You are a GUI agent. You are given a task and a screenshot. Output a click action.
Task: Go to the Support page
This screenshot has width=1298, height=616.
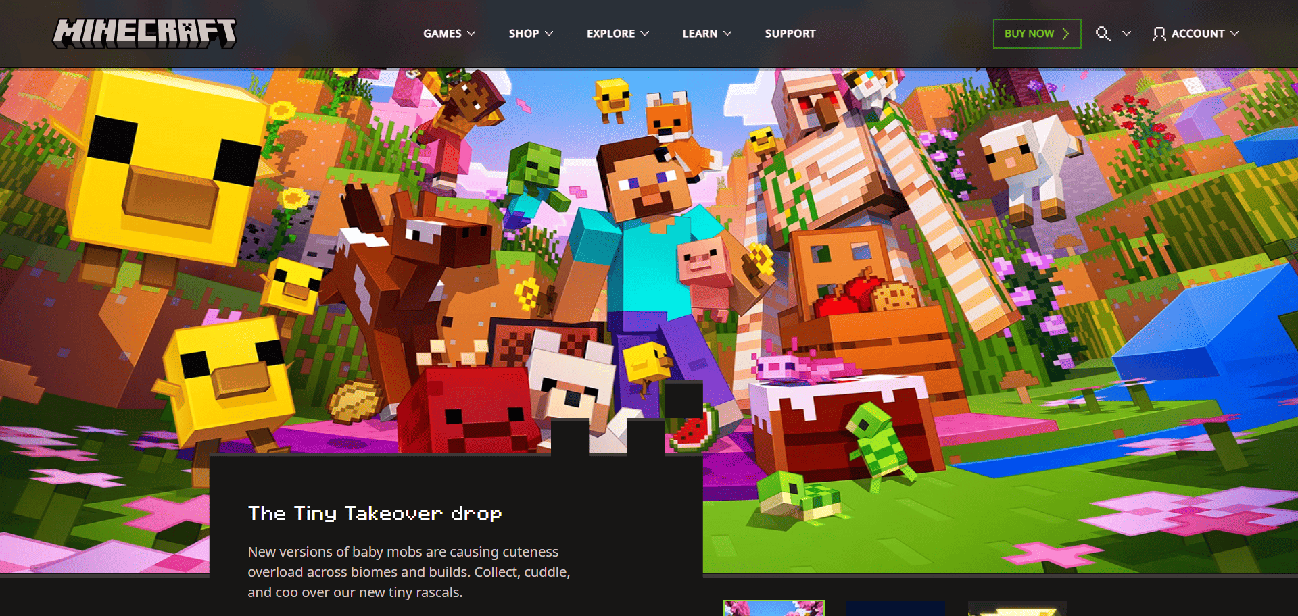(x=790, y=34)
